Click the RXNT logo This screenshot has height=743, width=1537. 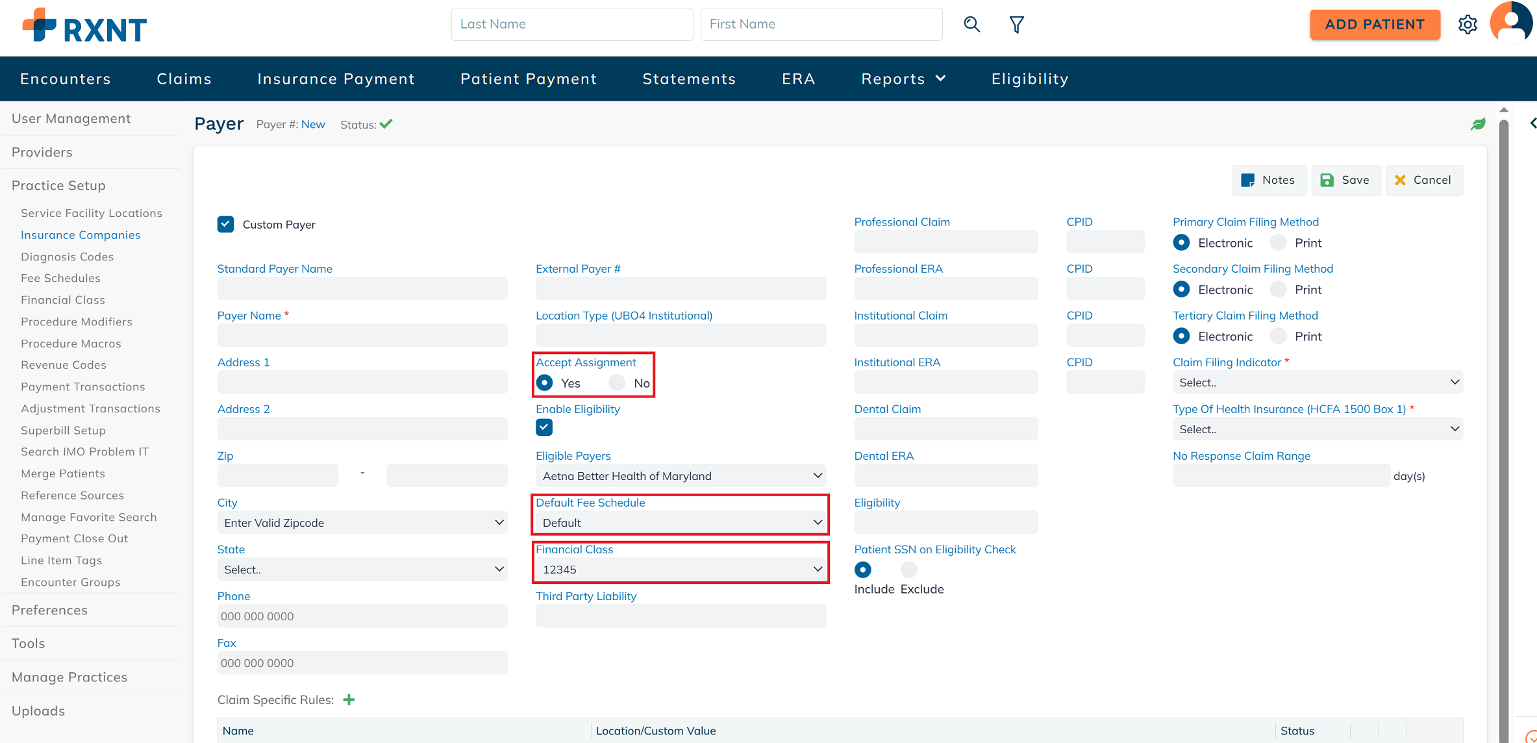pyautogui.click(x=84, y=26)
